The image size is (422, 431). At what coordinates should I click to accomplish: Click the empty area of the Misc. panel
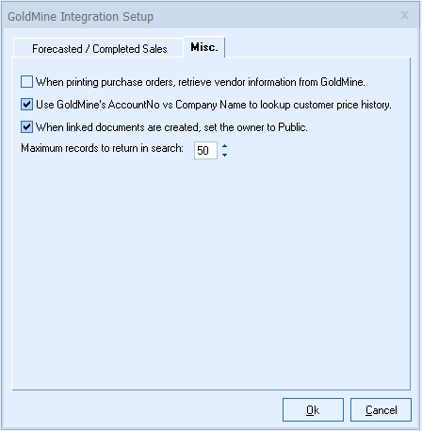tap(211, 274)
